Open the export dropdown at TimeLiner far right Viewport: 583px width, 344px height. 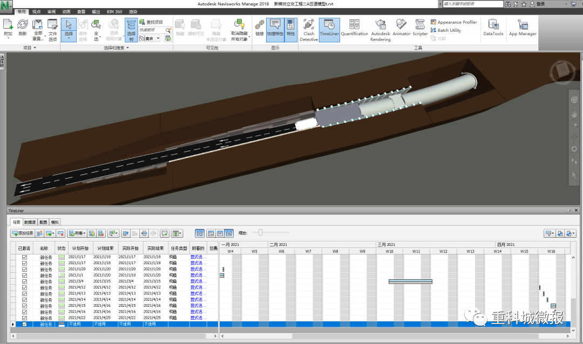coord(571,233)
